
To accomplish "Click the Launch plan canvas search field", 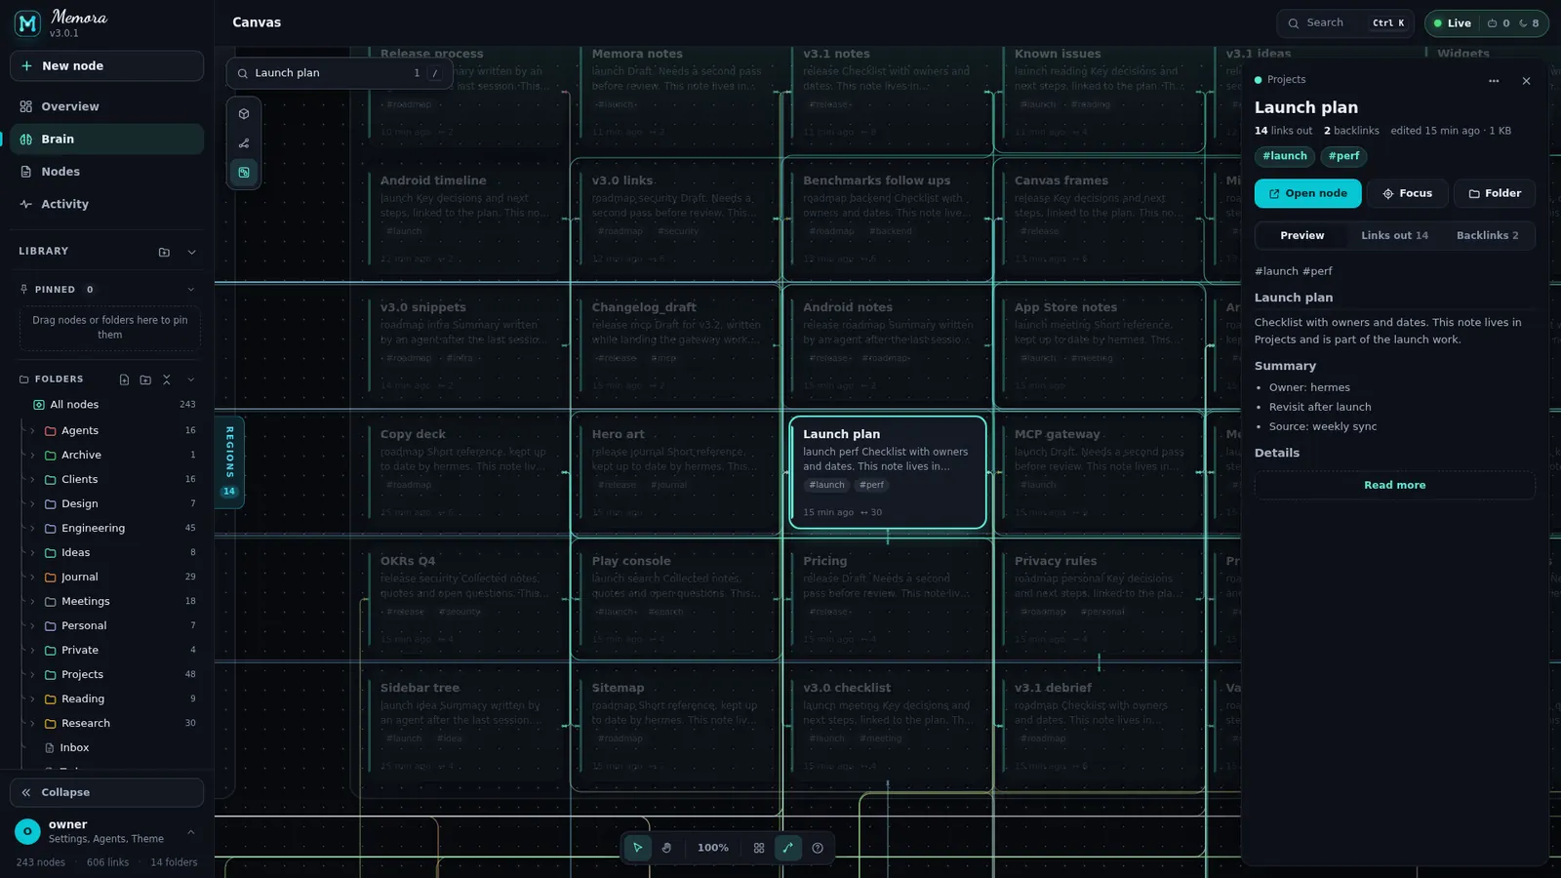I will (339, 73).
